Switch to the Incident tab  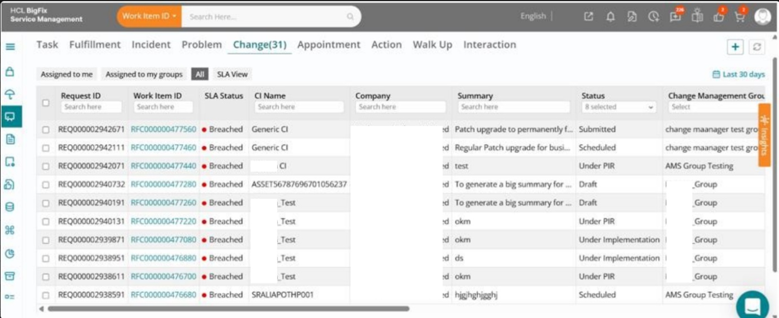(x=151, y=45)
